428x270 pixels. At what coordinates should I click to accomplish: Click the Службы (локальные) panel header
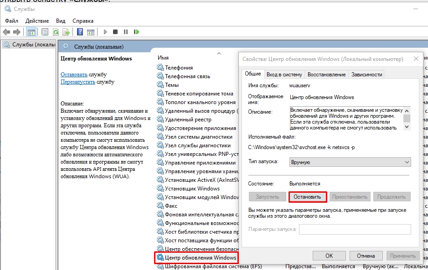tap(98, 47)
